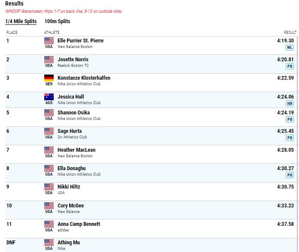Select Nikki Hiltz athlete name
Viewport: 299px width, 252px height.
[69, 187]
